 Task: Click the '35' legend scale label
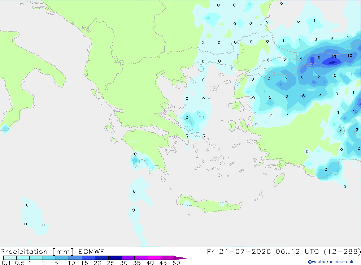137,263
